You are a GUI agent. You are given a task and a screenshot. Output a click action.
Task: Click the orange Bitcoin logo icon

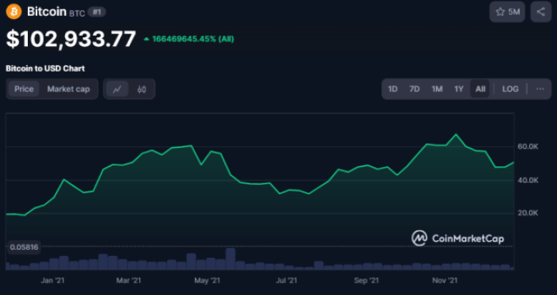[14, 12]
